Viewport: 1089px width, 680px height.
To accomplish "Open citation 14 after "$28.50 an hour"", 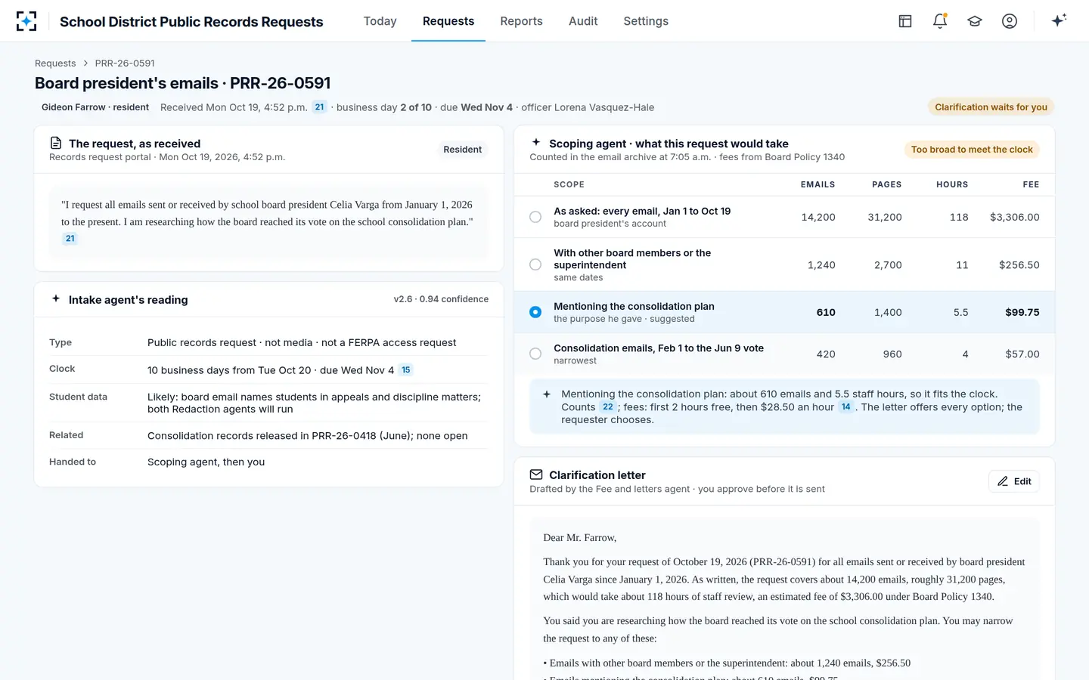I will coord(846,407).
